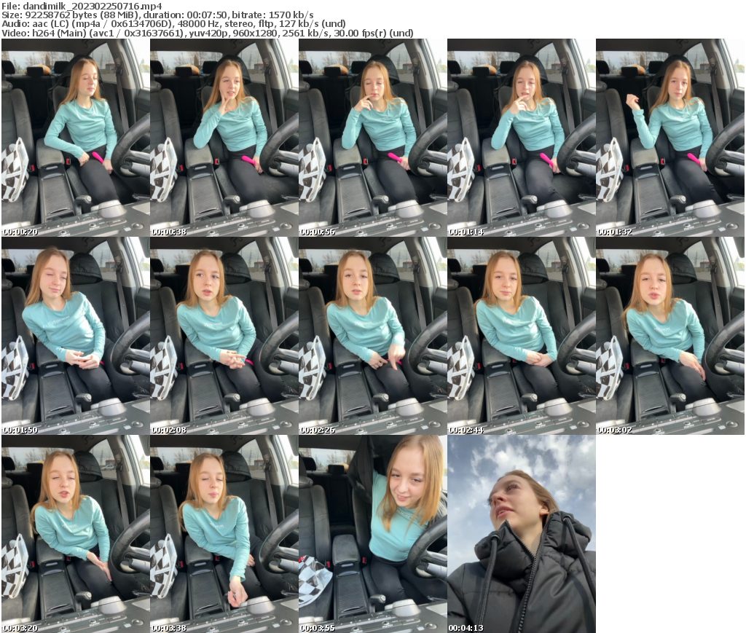Click the thumbnail at 00:03:02

(670, 335)
